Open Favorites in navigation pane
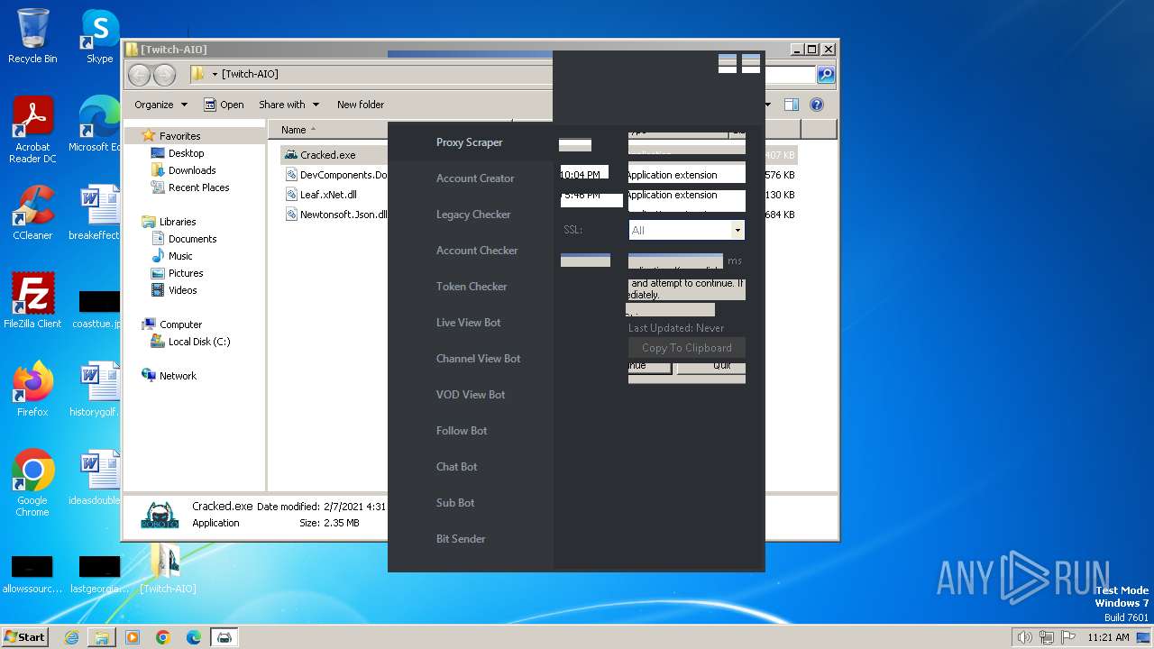The width and height of the screenshot is (1154, 649). pos(179,136)
